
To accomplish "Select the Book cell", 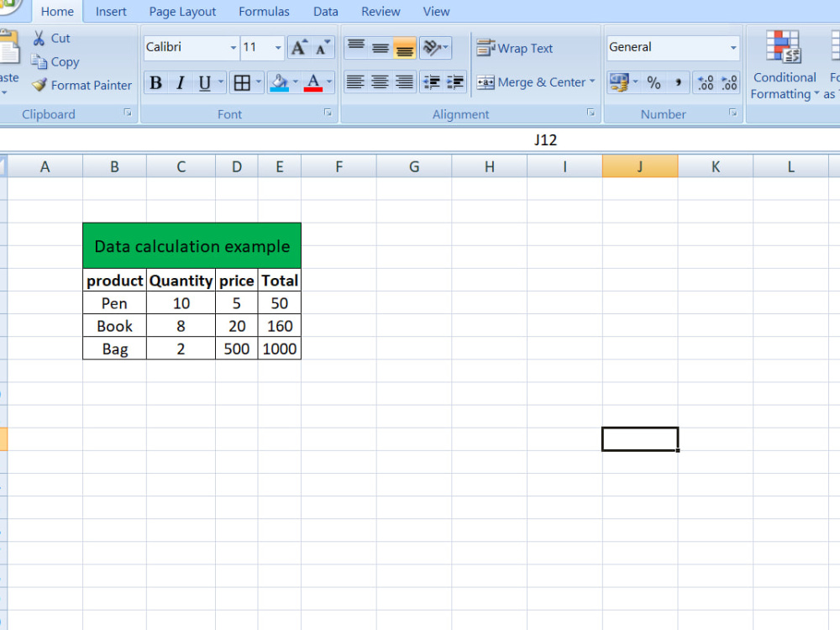I will click(114, 326).
